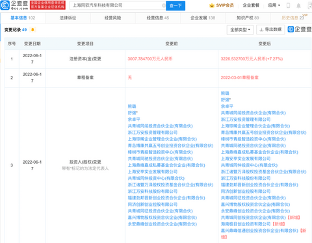Open 浙江万安投资管理有限公司 link in 变更前
This screenshot has width=312, height=243.
[153, 133]
